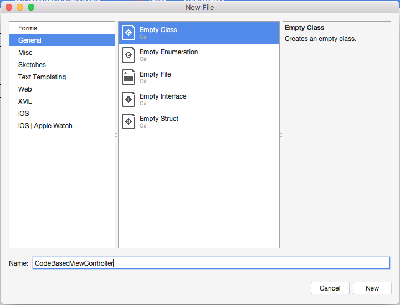This screenshot has width=400, height=305.
Task: Select the Text Templating category
Action: click(x=62, y=77)
